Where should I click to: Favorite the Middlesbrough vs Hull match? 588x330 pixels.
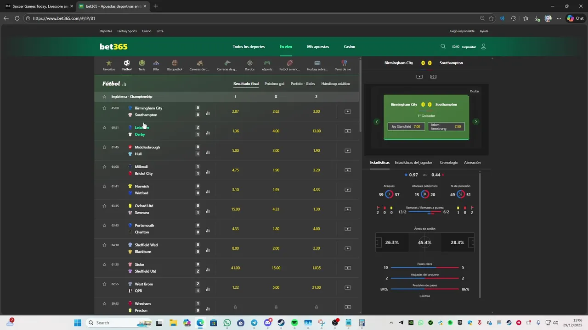(104, 147)
